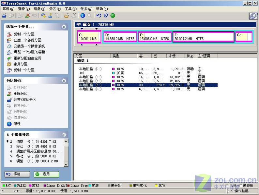Select the C: partition block in disk map
The width and height of the screenshot is (259, 195).
[89, 37]
